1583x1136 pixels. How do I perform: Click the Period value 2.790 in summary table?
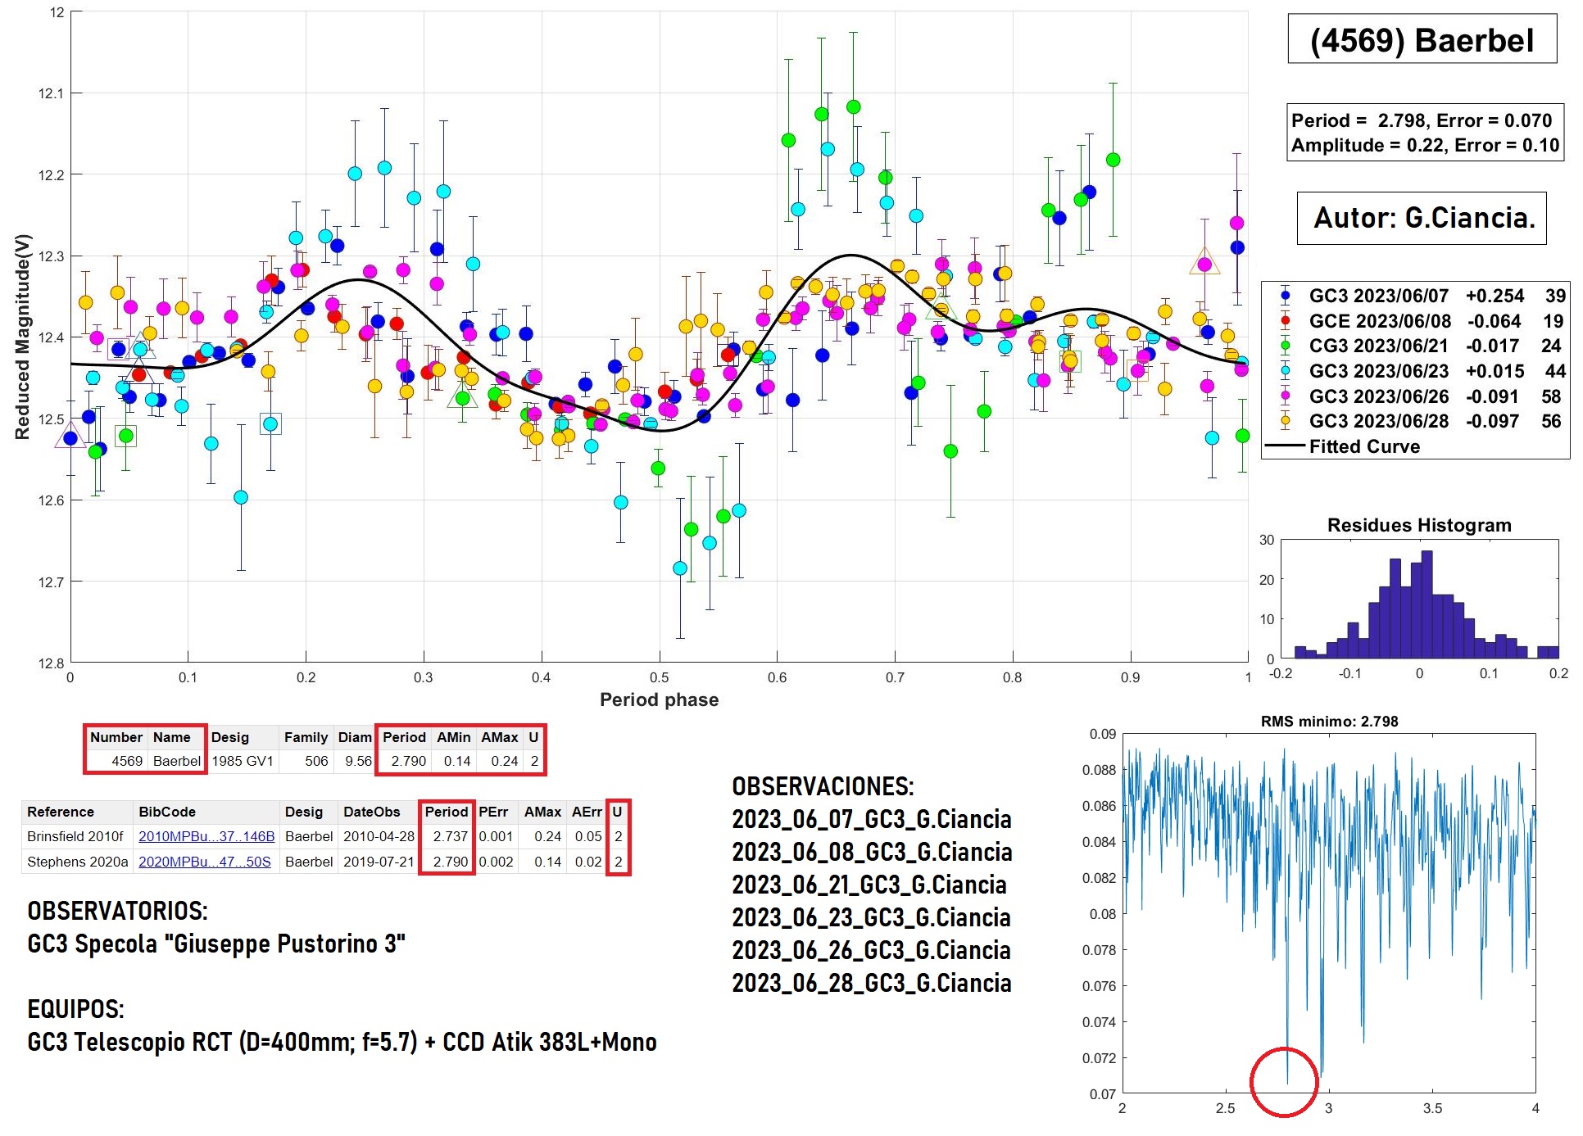[x=408, y=761]
